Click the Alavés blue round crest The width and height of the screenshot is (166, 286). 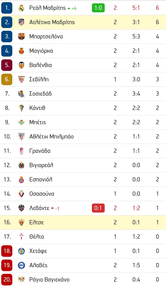point(21,265)
